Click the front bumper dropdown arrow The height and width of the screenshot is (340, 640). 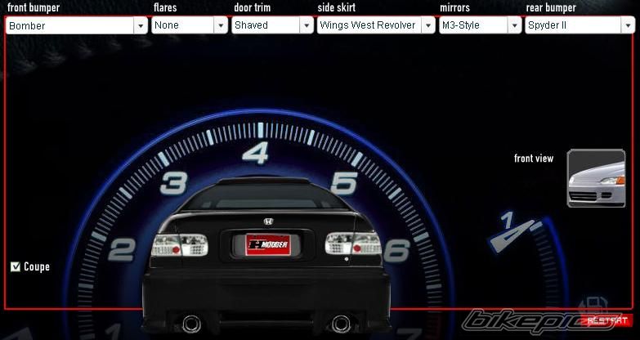click(141, 25)
